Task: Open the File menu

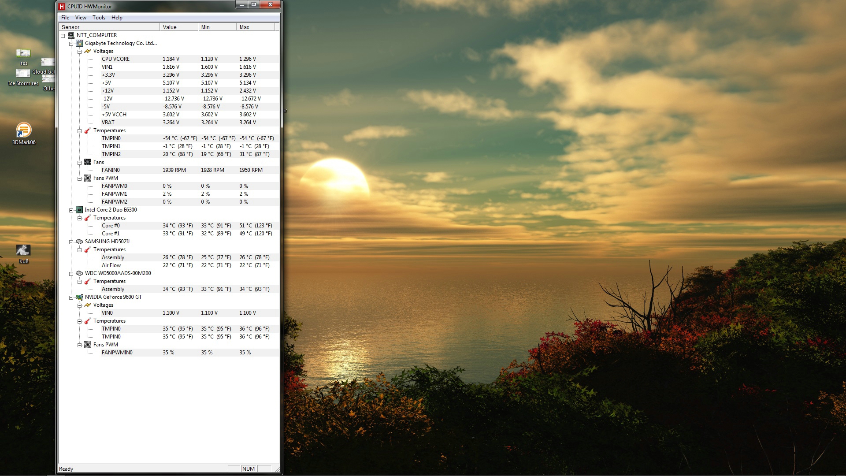Action: [x=65, y=18]
